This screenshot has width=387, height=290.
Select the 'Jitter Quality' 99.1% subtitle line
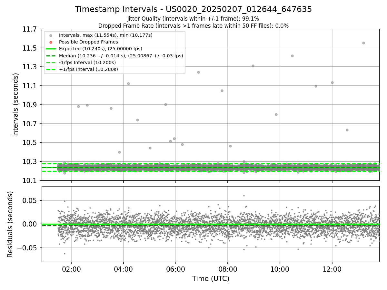pyautogui.click(x=193, y=19)
